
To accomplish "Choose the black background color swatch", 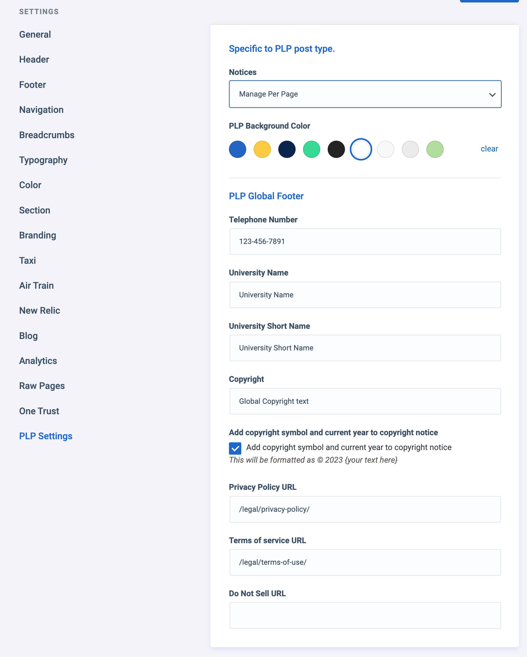I will point(336,149).
